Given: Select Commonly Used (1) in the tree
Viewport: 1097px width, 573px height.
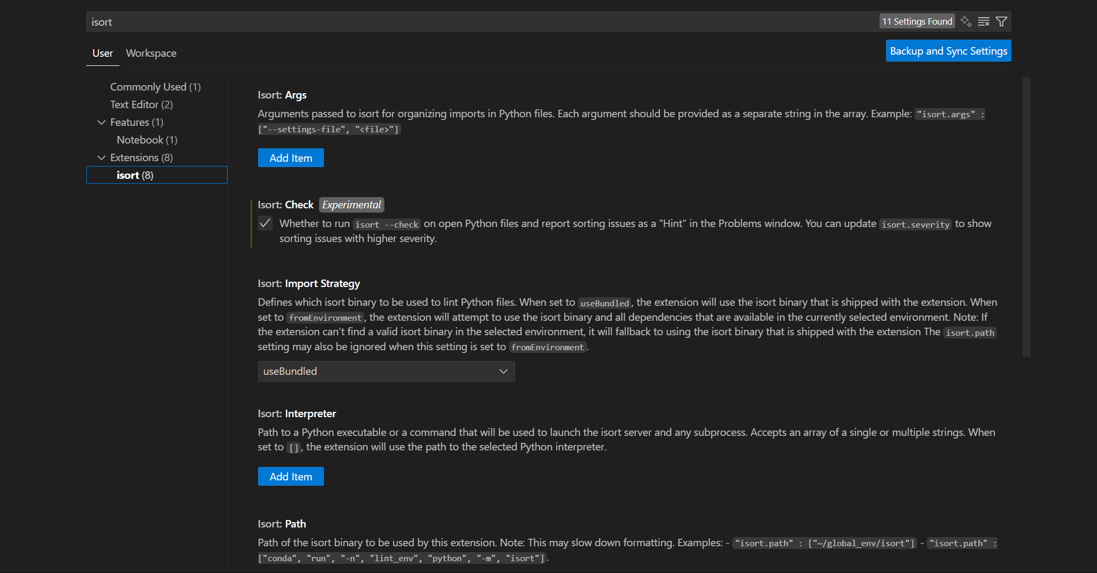Looking at the screenshot, I should [x=155, y=87].
